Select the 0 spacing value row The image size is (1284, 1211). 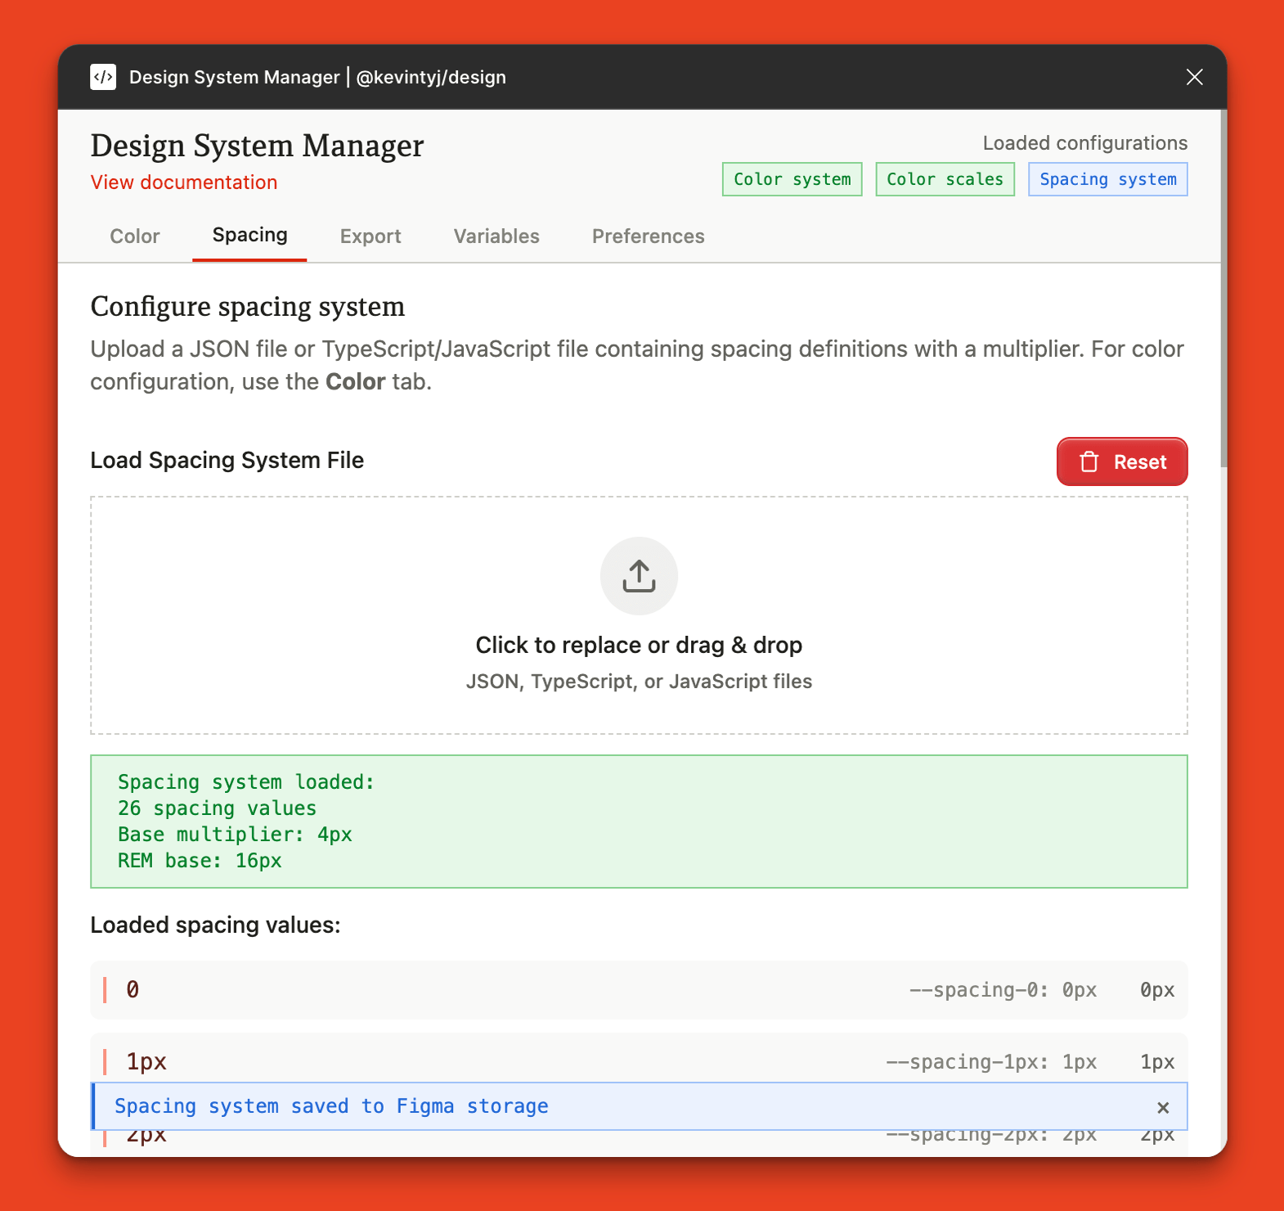[639, 990]
